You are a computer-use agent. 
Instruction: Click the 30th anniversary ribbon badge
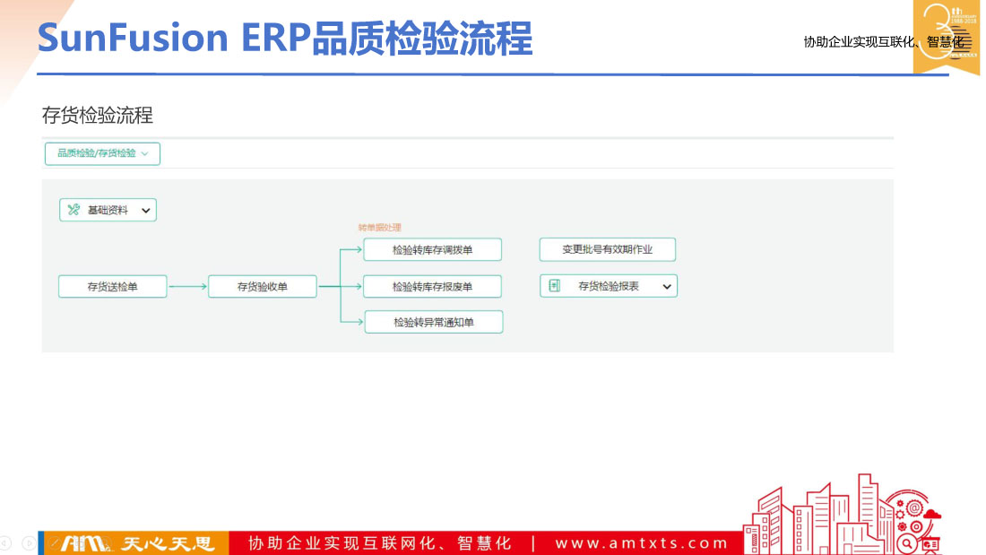pos(946,36)
